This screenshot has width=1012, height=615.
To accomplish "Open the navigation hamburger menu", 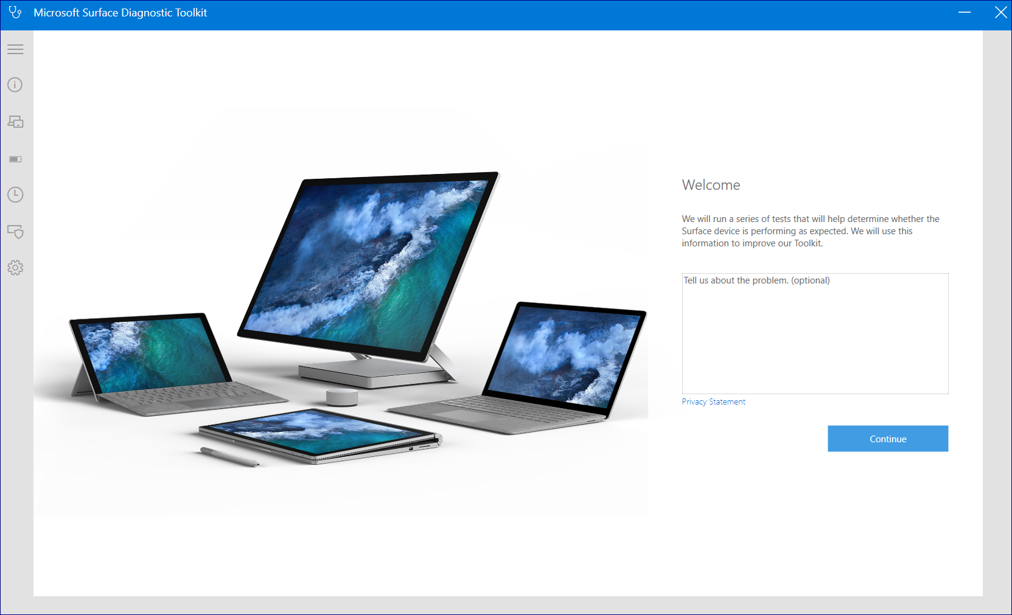I will (x=15, y=49).
